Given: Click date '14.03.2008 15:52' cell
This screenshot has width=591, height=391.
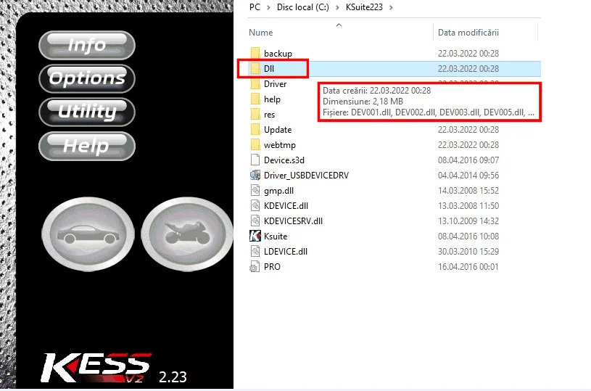Looking at the screenshot, I should pos(468,191).
